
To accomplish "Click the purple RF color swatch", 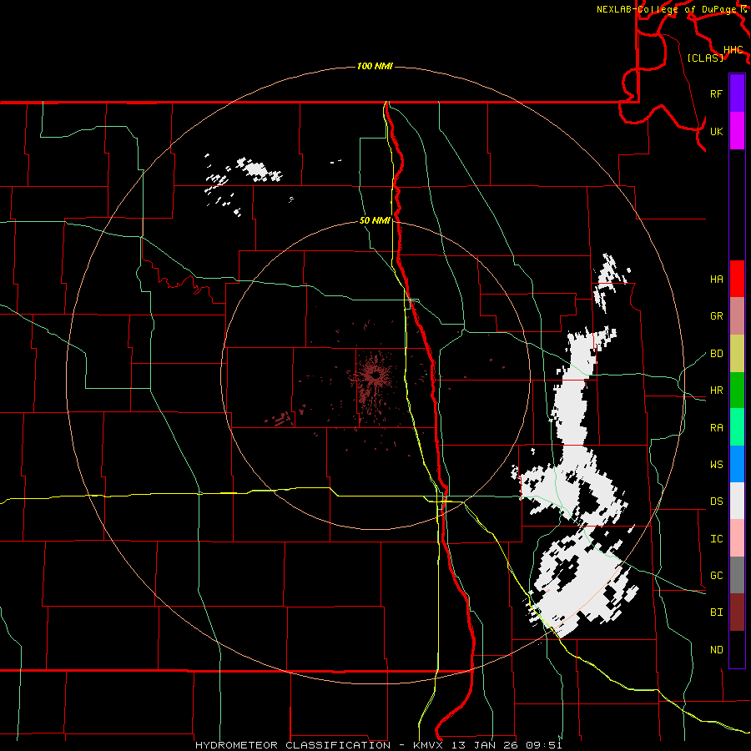I will click(737, 93).
